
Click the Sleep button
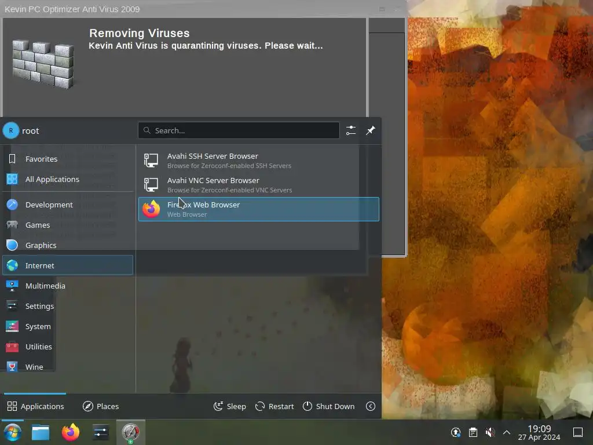pyautogui.click(x=229, y=406)
